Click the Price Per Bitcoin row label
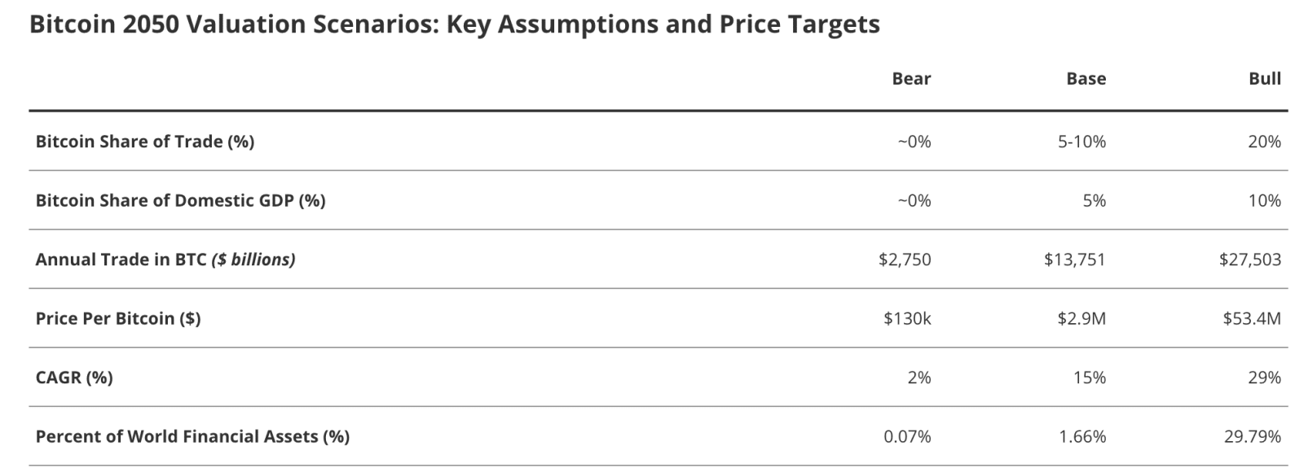This screenshot has width=1304, height=468. [x=118, y=318]
